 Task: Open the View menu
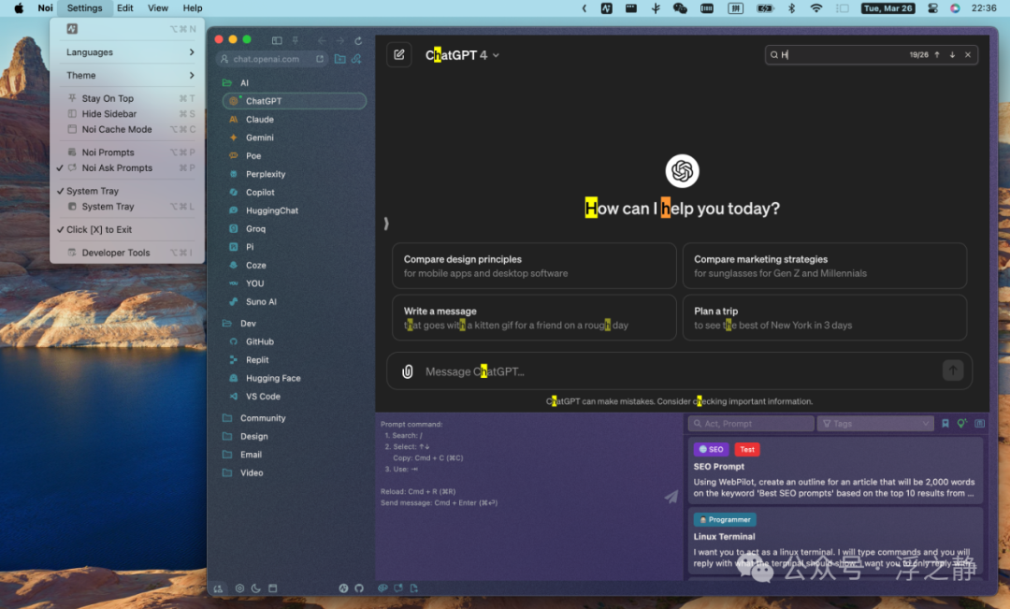tap(158, 7)
